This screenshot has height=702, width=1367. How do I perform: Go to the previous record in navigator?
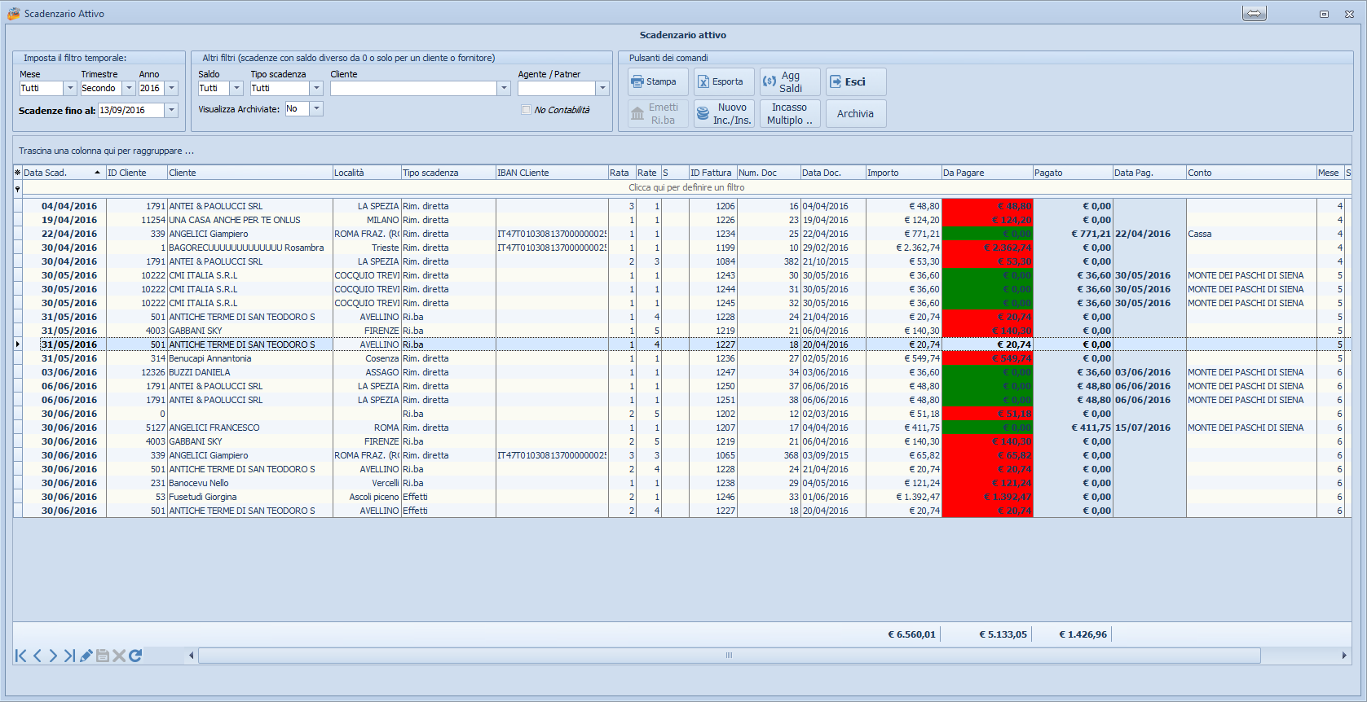[37, 656]
